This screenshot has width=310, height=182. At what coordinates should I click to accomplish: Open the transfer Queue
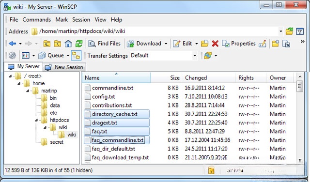(51, 56)
